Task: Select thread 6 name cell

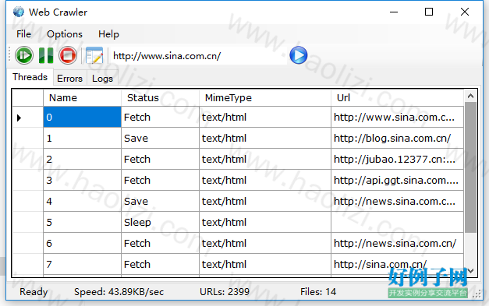Action: (x=82, y=243)
